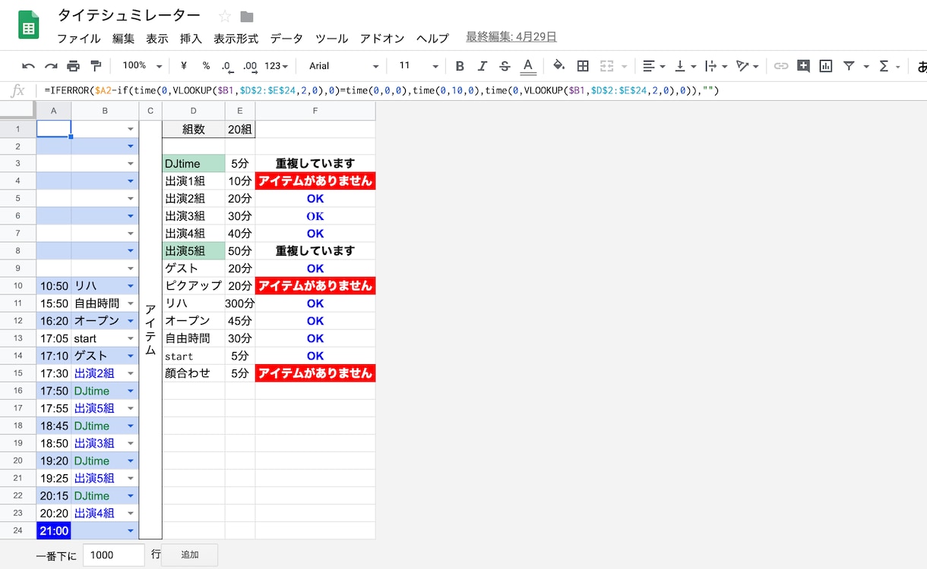This screenshot has height=569, width=927.
Task: Click the insert link icon
Action: [781, 66]
